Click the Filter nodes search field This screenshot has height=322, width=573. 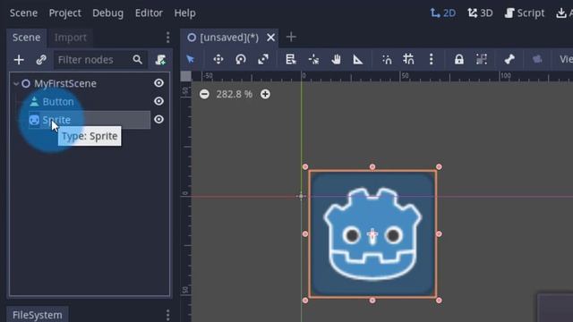click(x=100, y=60)
